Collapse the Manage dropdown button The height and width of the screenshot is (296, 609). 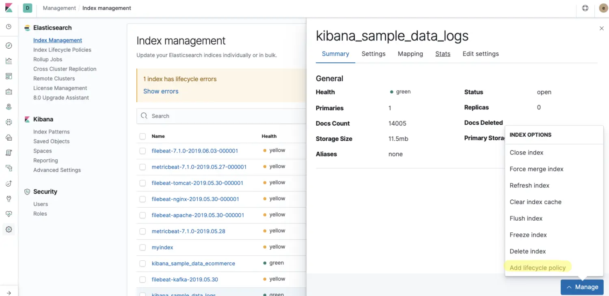(582, 287)
